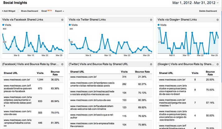Screen dimensions: 222x129
Task: Click the Add Widget button
Action: tap(8, 11)
